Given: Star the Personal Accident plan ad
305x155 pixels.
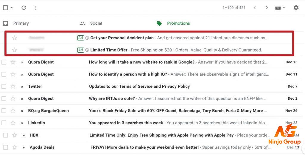Looking at the screenshot, I should pyautogui.click(x=14, y=38).
